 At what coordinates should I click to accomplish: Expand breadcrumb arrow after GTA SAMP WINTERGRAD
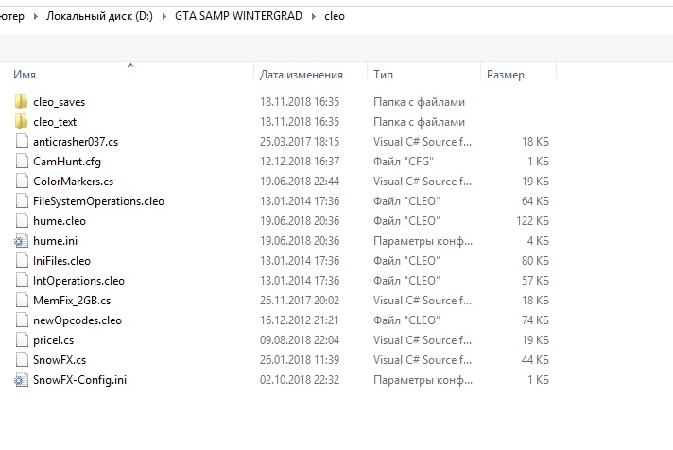[x=311, y=17]
